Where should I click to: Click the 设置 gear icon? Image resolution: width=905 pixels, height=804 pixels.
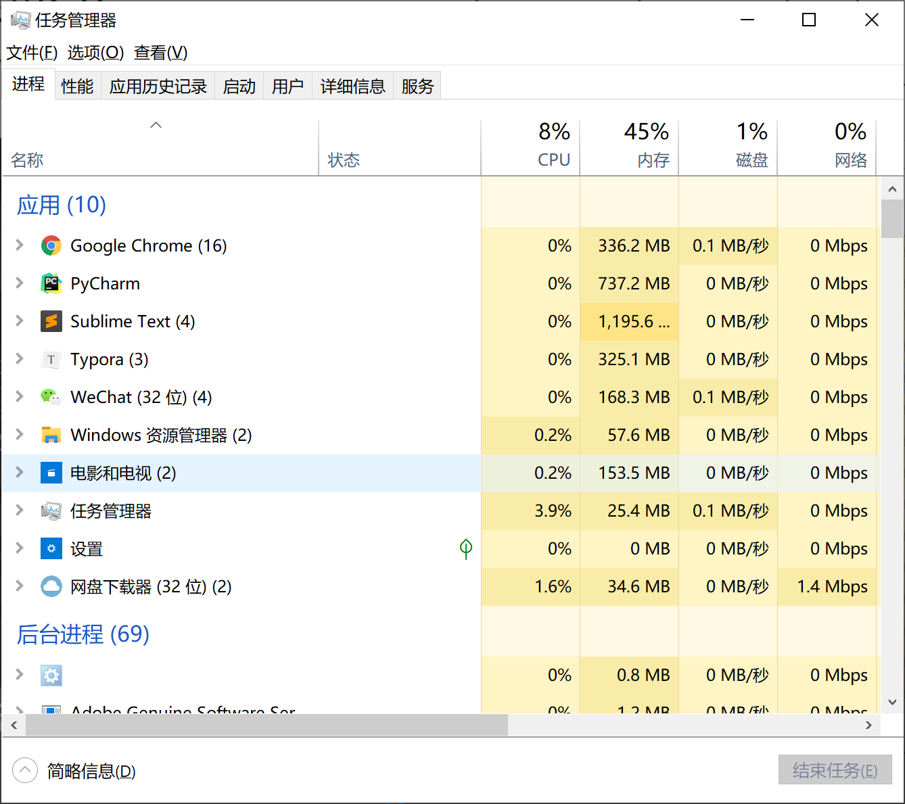tap(51, 548)
